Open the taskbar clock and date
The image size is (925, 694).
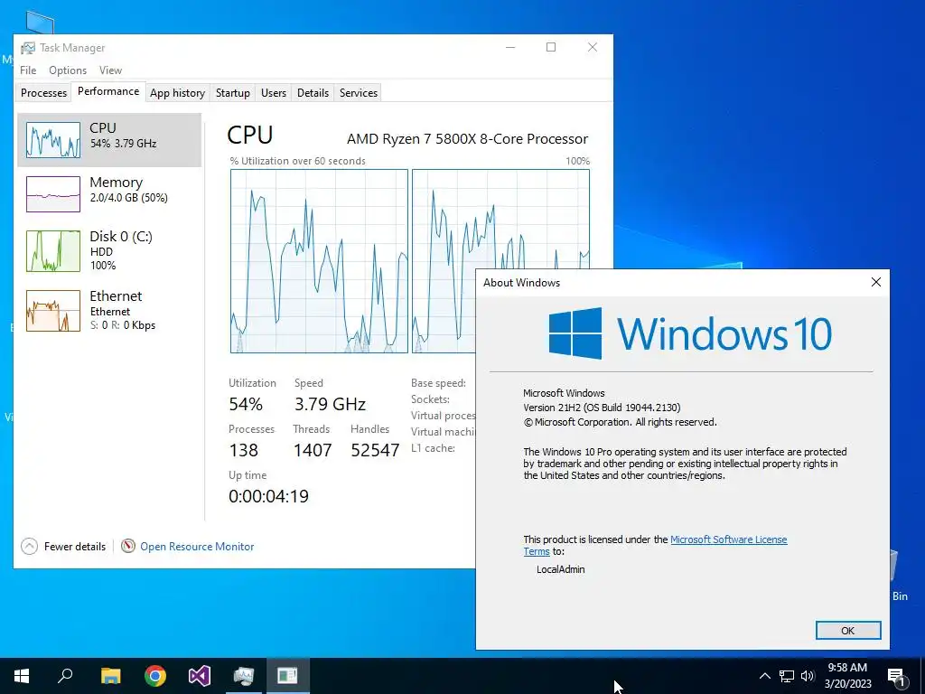click(x=847, y=676)
